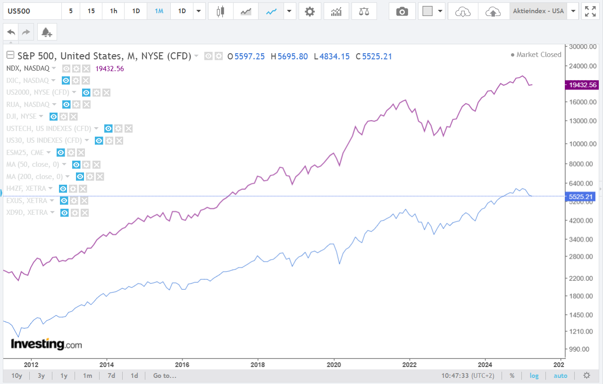
Task: Click the candlestick chart type icon
Action: (x=220, y=11)
